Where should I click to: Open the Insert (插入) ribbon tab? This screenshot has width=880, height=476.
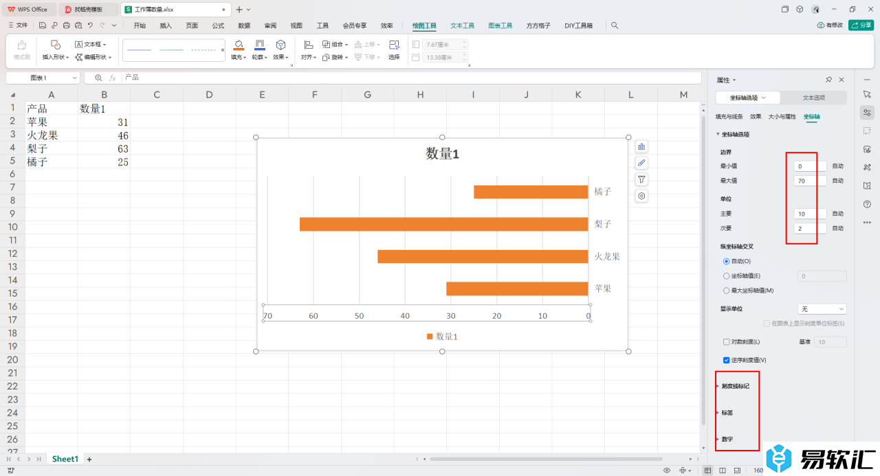166,25
